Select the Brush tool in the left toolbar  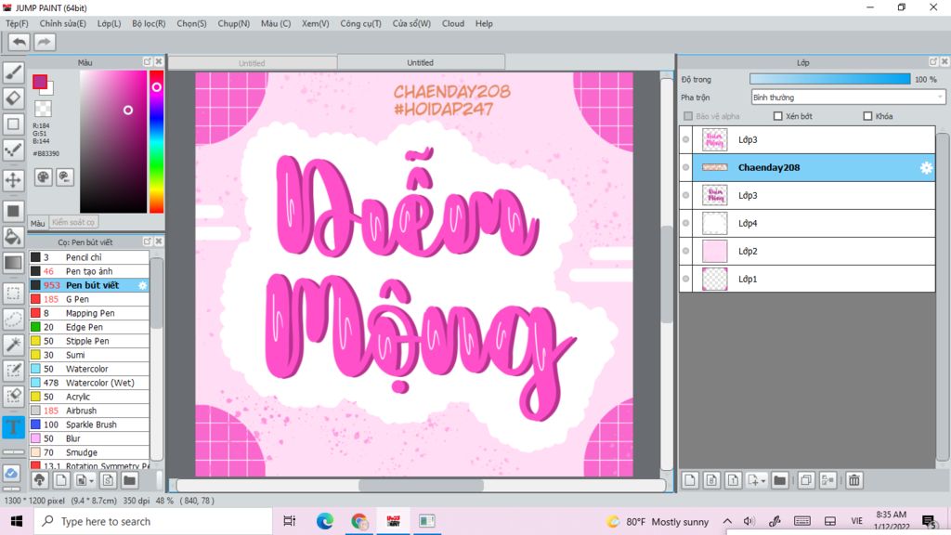(x=13, y=72)
